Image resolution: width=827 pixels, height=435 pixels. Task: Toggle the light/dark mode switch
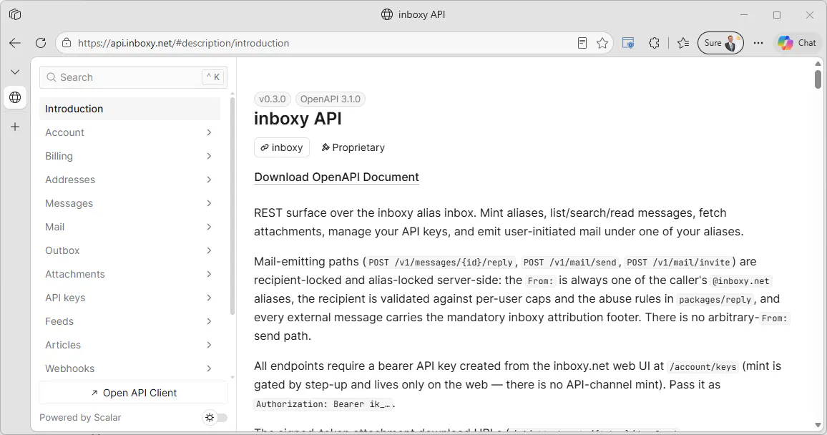point(216,418)
